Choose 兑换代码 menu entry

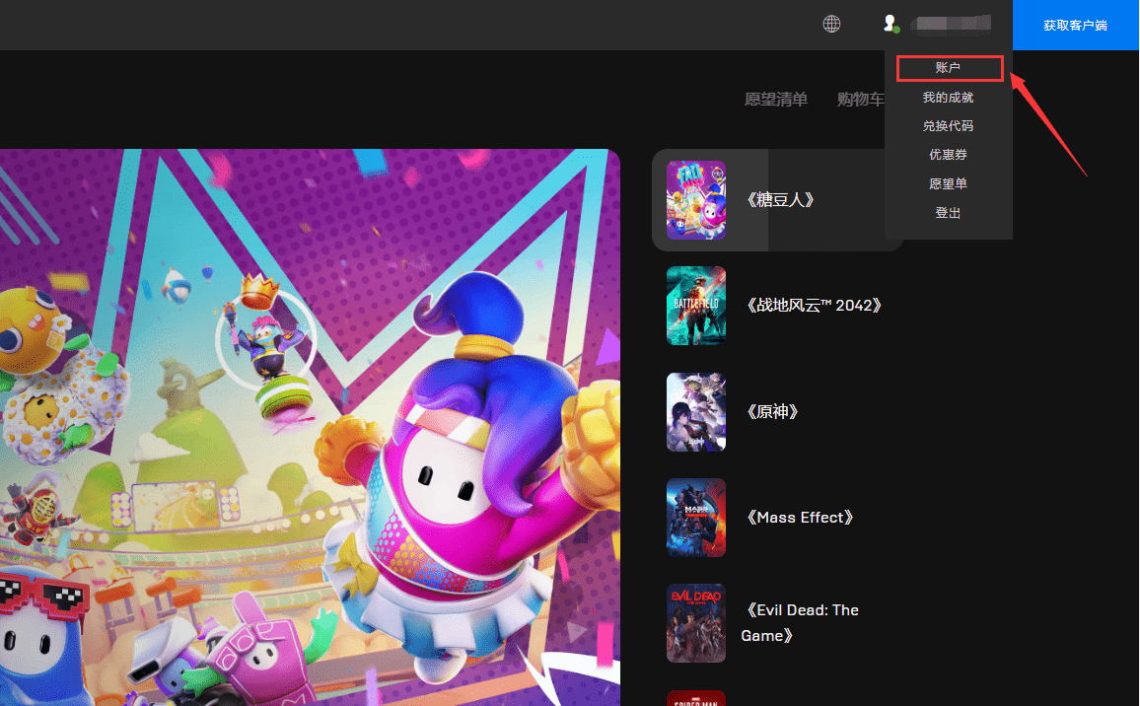coord(948,126)
